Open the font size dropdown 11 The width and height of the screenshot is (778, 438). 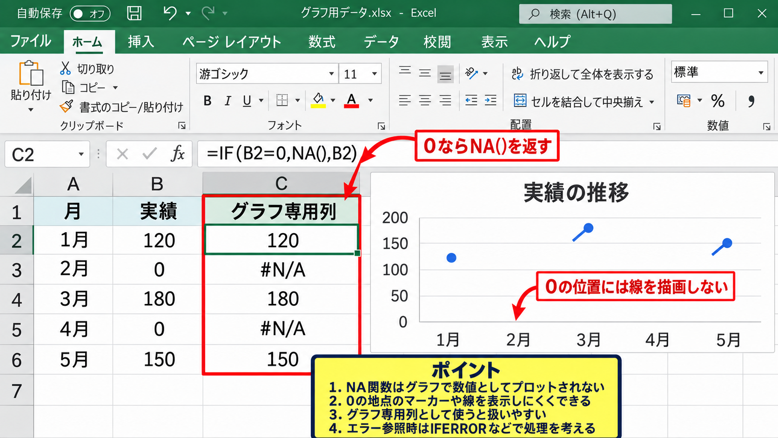tap(374, 74)
